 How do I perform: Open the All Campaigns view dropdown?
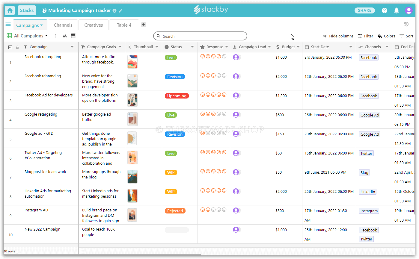tap(31, 36)
